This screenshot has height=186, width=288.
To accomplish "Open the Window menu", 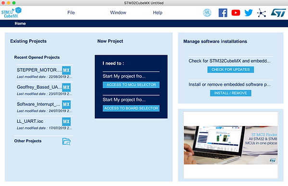I will pyautogui.click(x=118, y=12).
